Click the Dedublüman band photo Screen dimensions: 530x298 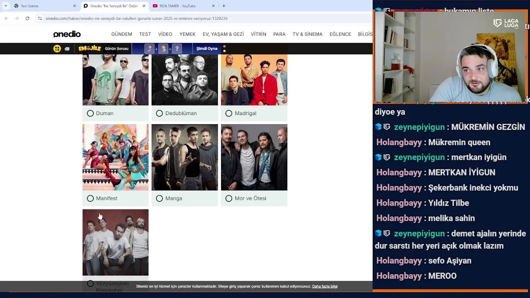(x=185, y=80)
